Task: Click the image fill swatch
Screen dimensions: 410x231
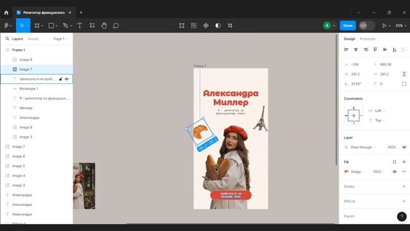Action: coord(347,171)
